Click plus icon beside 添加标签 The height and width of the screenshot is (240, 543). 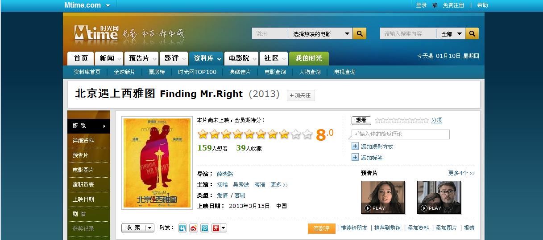[355, 157]
